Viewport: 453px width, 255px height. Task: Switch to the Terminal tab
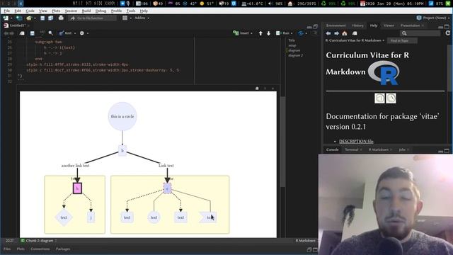click(352, 149)
